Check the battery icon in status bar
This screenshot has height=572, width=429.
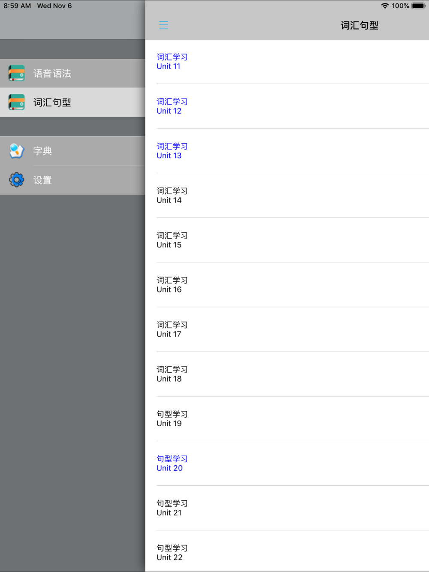coord(419,6)
